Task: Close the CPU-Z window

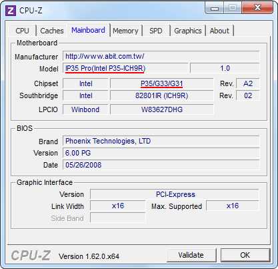Action: coord(257,8)
